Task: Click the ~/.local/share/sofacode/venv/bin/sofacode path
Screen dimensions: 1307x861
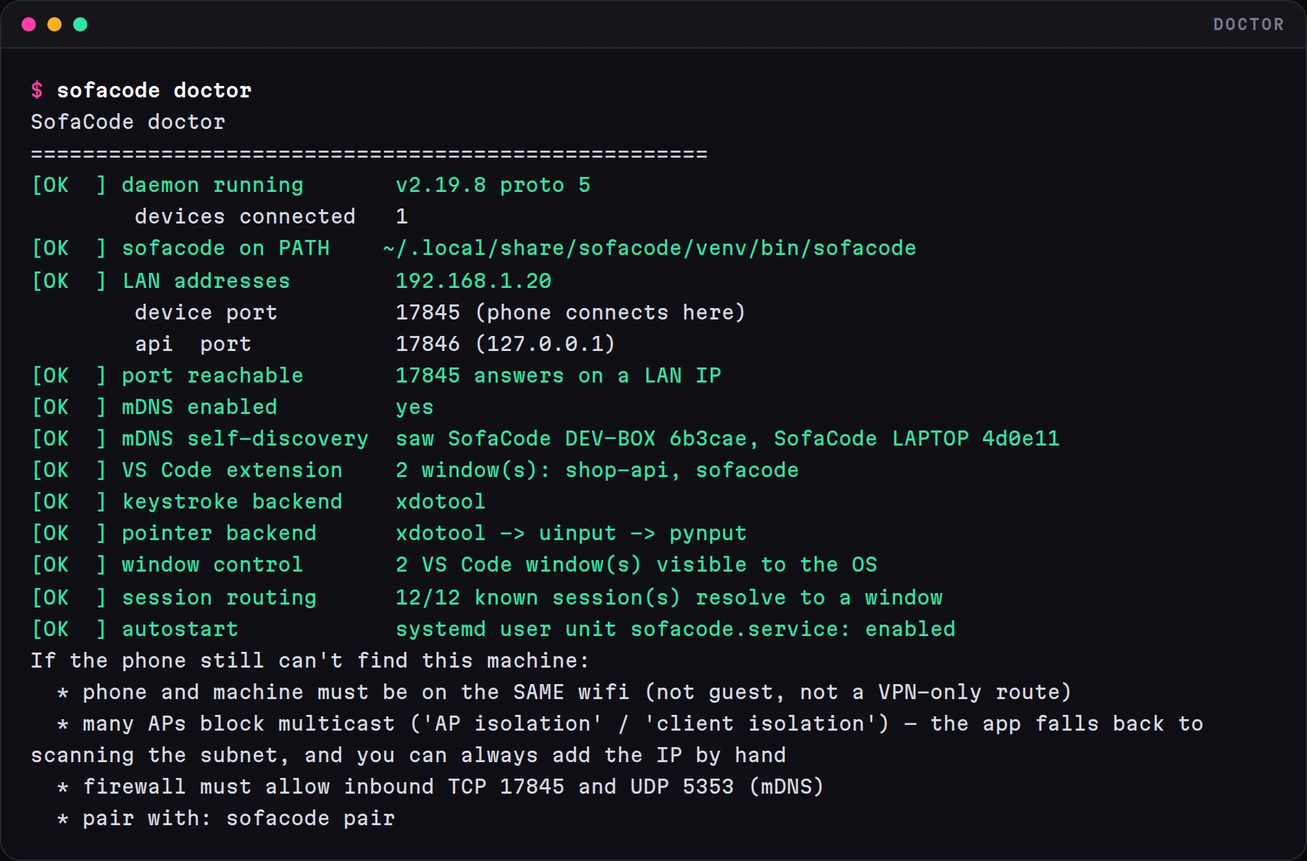Action: tap(649, 248)
